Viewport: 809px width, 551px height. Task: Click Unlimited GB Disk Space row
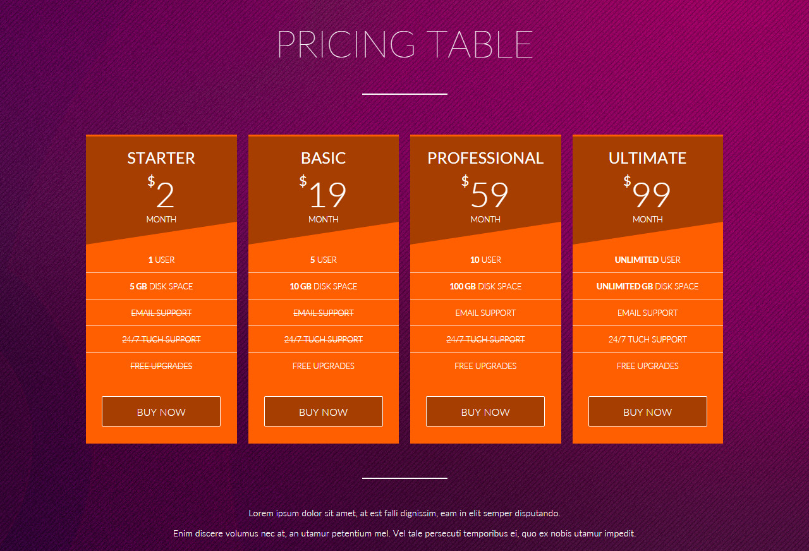pyautogui.click(x=647, y=286)
